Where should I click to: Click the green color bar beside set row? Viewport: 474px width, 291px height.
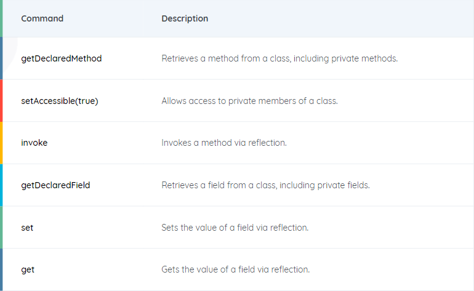point(1,228)
